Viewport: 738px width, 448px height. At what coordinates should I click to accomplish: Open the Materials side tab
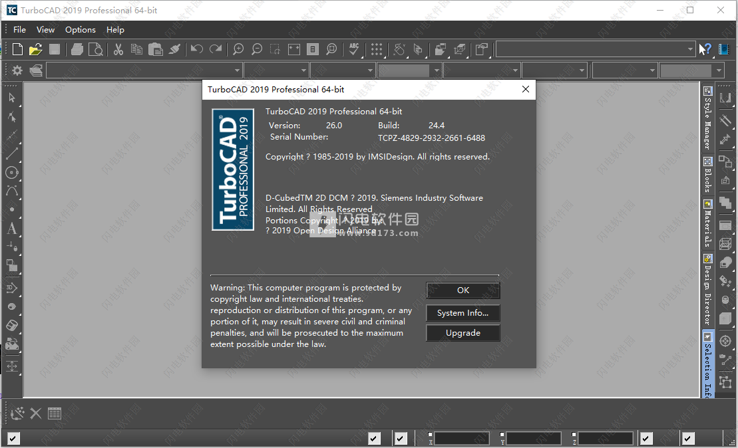[707, 224]
